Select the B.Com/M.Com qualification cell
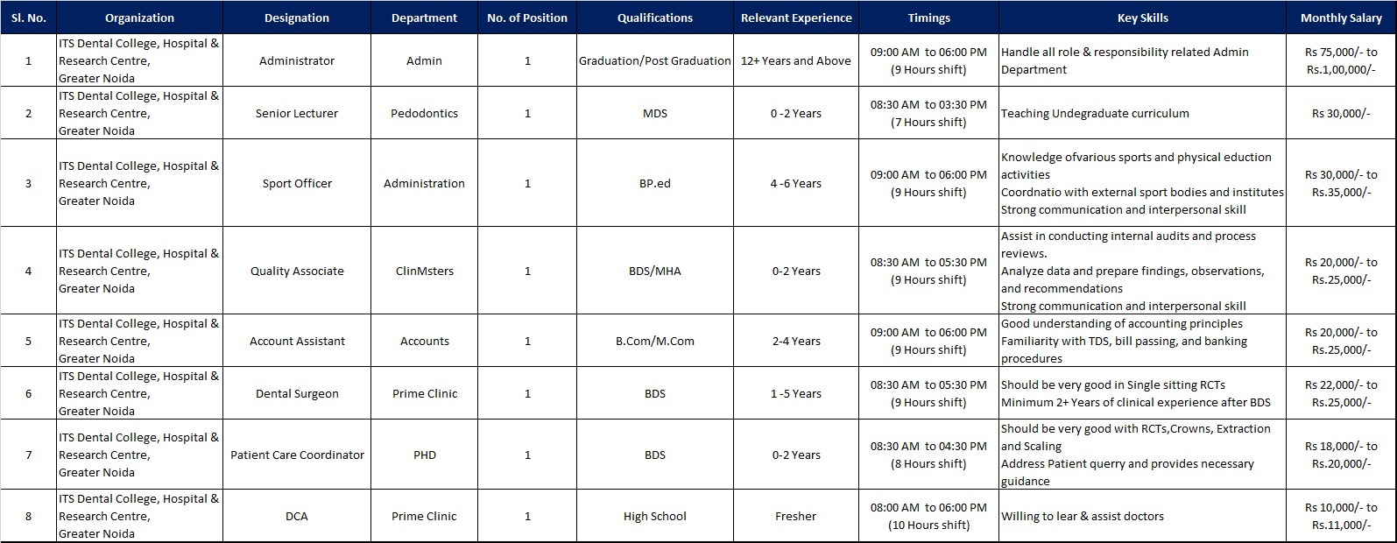This screenshot has width=1397, height=543. (655, 341)
